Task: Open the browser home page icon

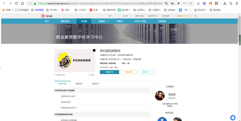Action: click(22, 3)
